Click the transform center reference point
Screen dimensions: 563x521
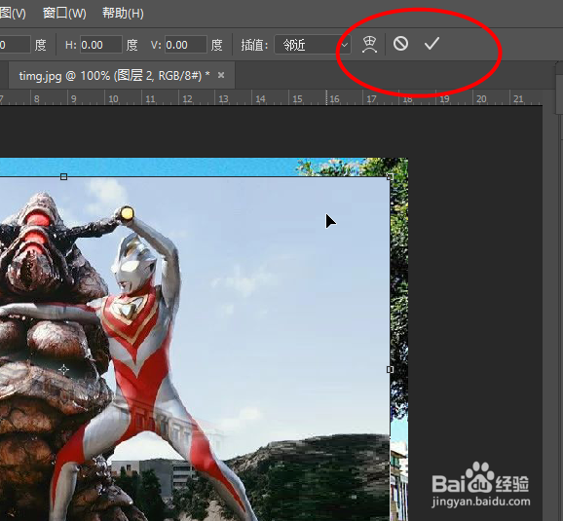pos(63,369)
